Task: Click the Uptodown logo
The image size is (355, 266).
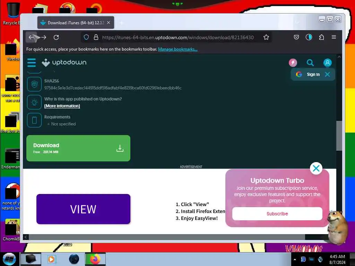Action: tap(64, 62)
